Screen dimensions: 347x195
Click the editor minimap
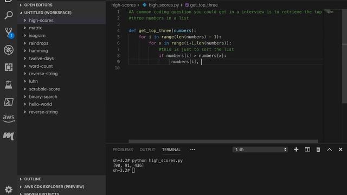pyautogui.click(x=329, y=12)
